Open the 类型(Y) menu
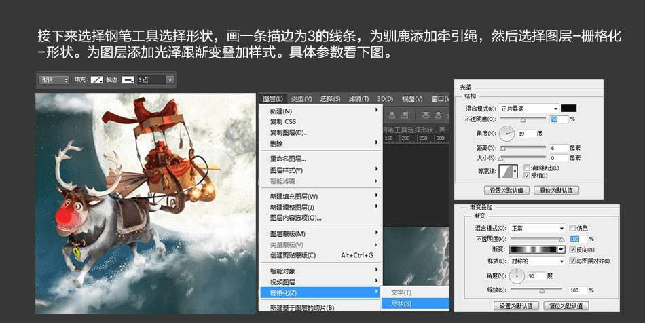 coord(301,99)
